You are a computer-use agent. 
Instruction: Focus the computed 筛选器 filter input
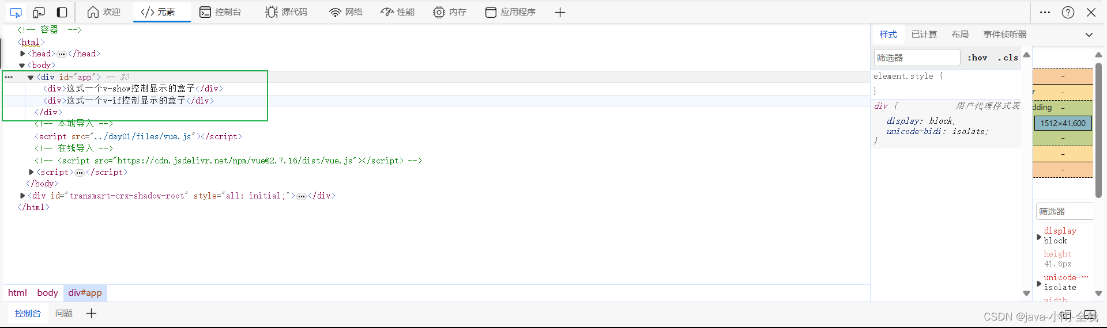(x=1065, y=212)
